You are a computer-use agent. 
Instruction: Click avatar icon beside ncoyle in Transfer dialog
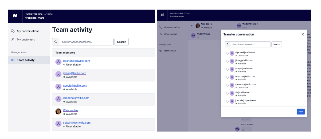pyautogui.click(x=232, y=69)
